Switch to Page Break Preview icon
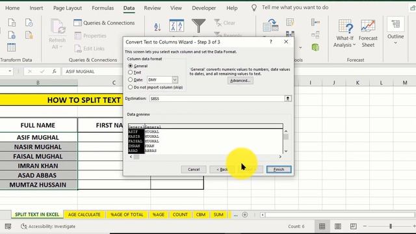This screenshot has width=416, height=234. tap(353, 226)
